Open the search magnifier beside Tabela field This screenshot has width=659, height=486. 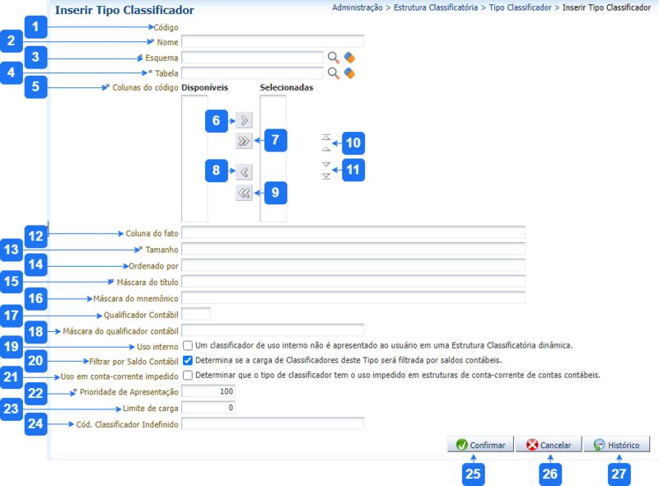coord(334,72)
